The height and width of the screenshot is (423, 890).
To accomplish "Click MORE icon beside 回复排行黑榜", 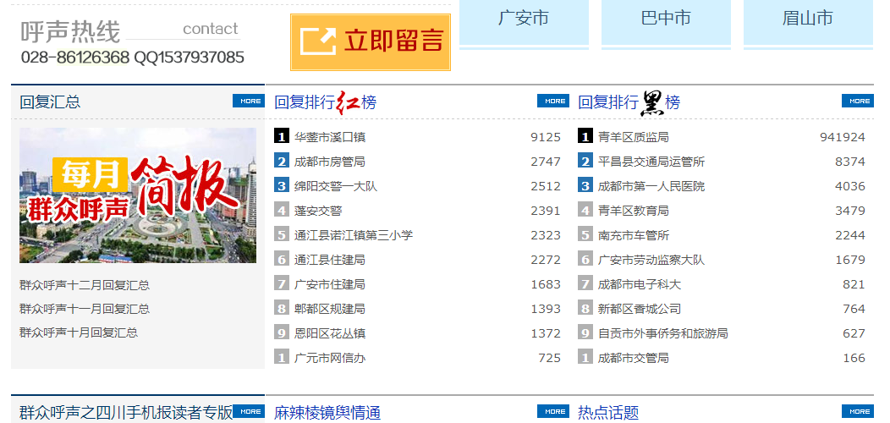I will (x=857, y=102).
